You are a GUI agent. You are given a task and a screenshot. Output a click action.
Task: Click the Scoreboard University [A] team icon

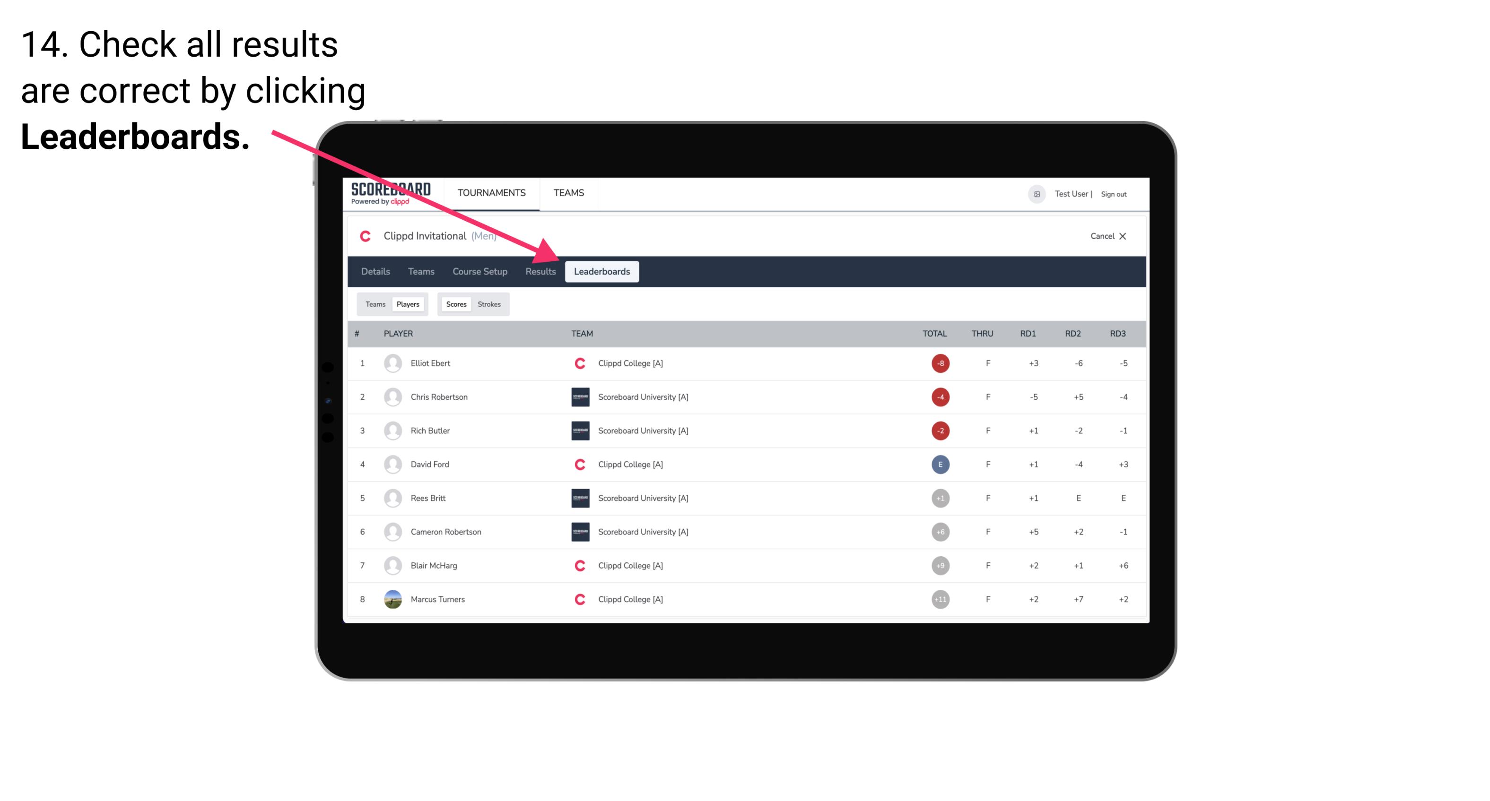(578, 396)
